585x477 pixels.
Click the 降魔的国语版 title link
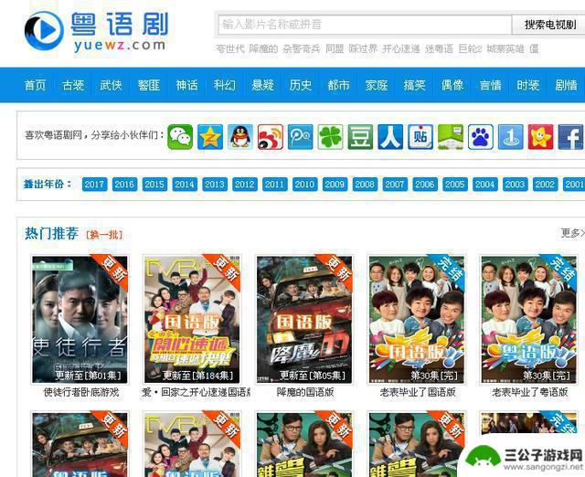pos(305,392)
